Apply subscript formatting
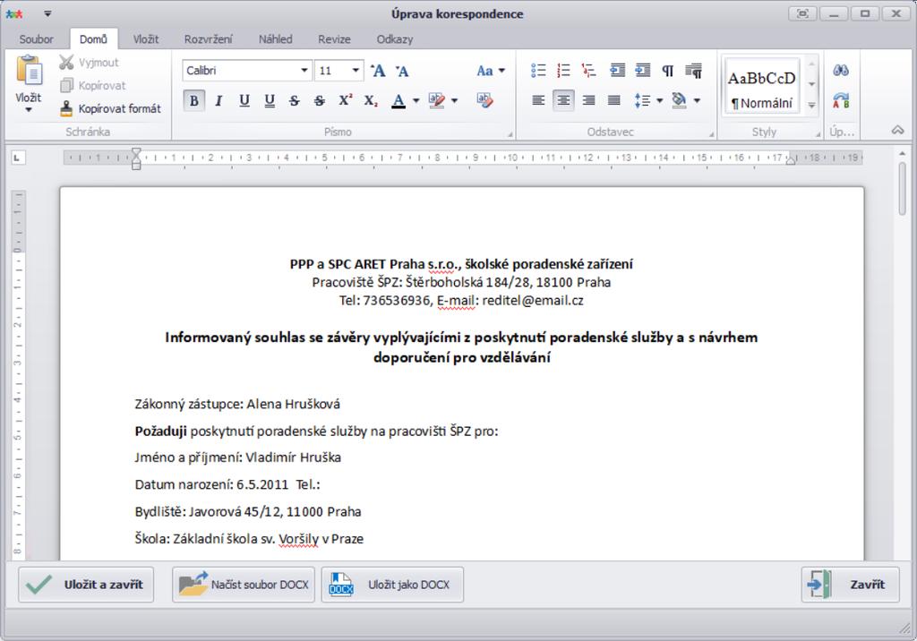The height and width of the screenshot is (641, 917). tap(371, 100)
